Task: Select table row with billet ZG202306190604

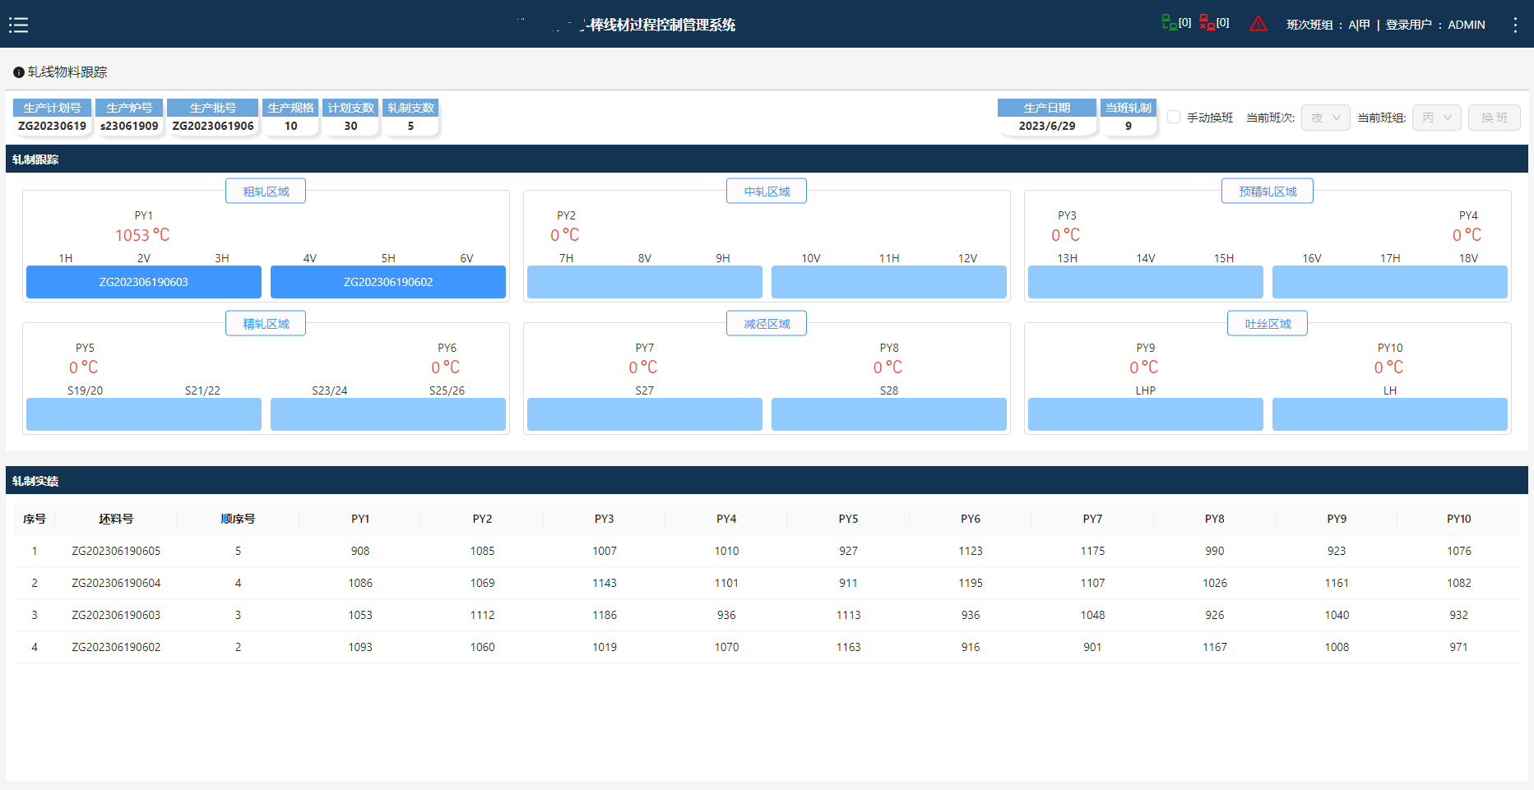Action: coord(767,583)
